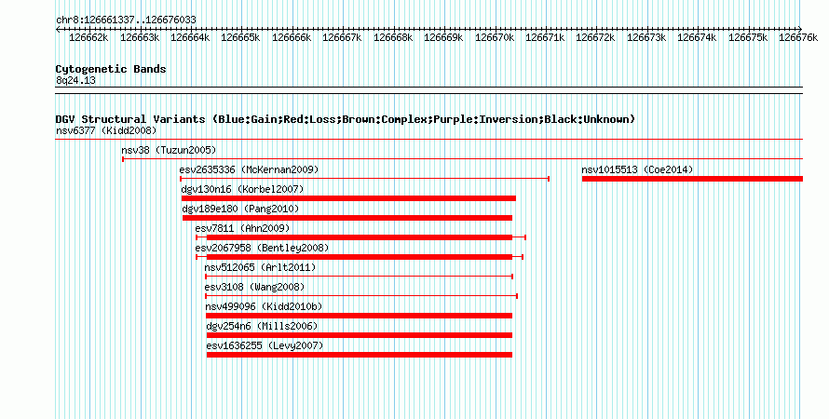Screen dimensions: 829x419
Task: Click the 126664k ruler tick label
Action: click(x=190, y=38)
